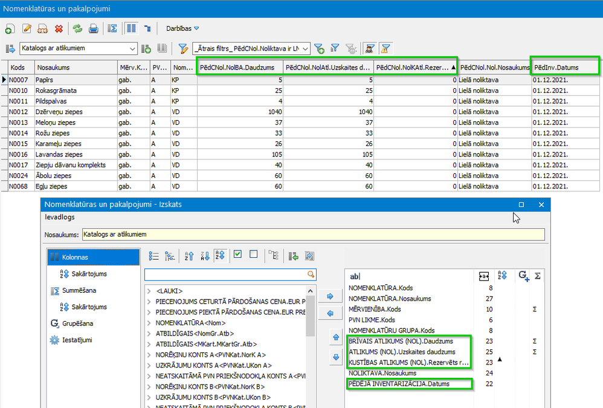Screen dimensions: 603x408
Task: Click the green refresh arrows icon
Action: click(x=77, y=28)
